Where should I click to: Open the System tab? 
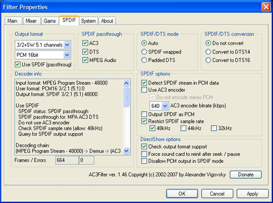coord(88,21)
